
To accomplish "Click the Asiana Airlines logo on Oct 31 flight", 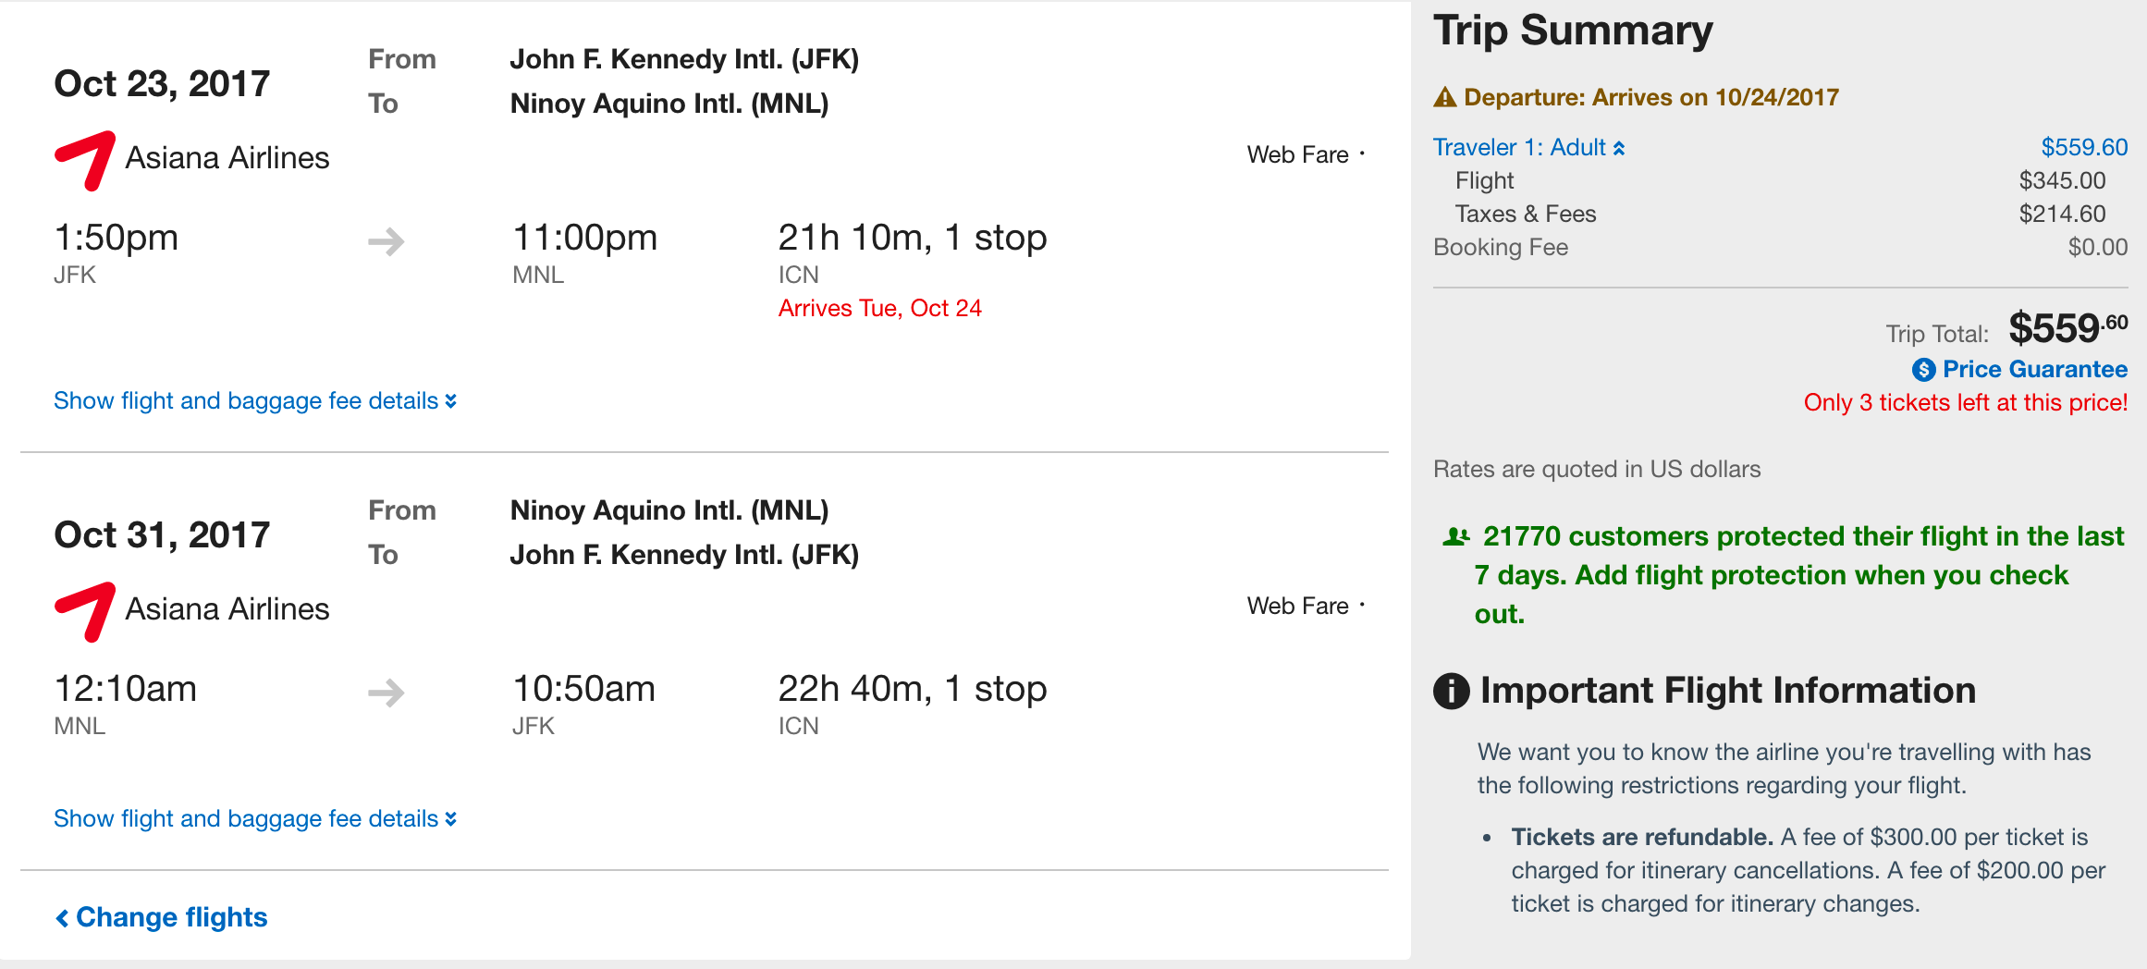I will (85, 611).
